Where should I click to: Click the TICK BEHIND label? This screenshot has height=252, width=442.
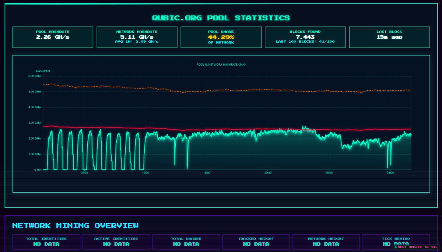coord(396,239)
